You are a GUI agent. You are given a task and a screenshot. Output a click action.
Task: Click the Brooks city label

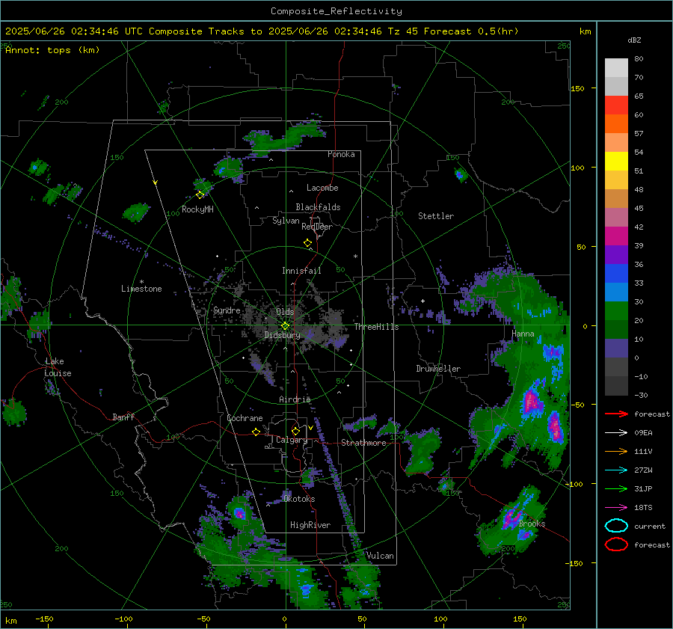click(532, 524)
